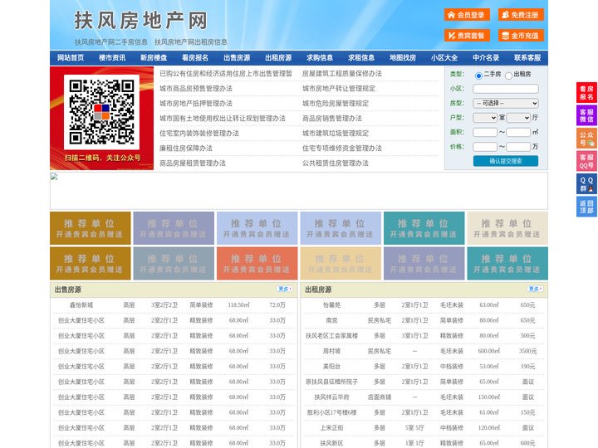This screenshot has height=448, width=598.
Task: Click 扶风房地产网出租房信息 header link
Action: tap(191, 42)
